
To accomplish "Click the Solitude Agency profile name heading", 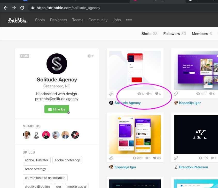I will tap(57, 80).
